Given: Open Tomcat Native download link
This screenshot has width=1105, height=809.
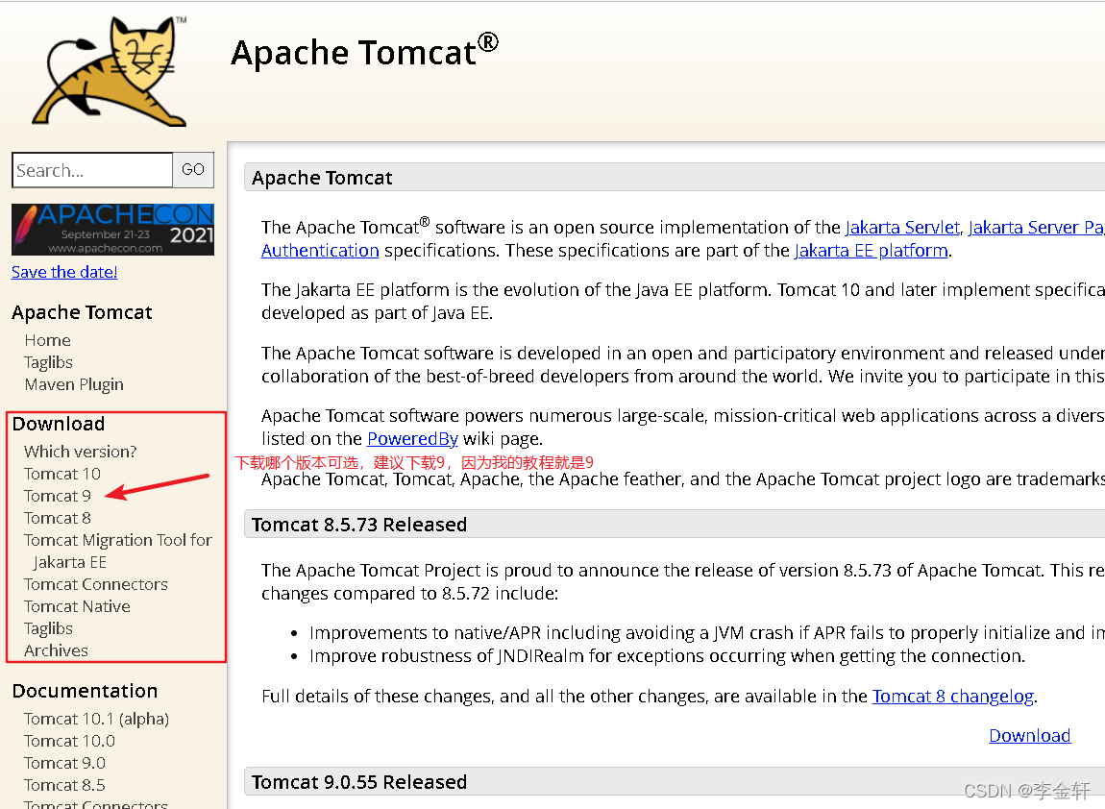Looking at the screenshot, I should pyautogui.click(x=77, y=607).
